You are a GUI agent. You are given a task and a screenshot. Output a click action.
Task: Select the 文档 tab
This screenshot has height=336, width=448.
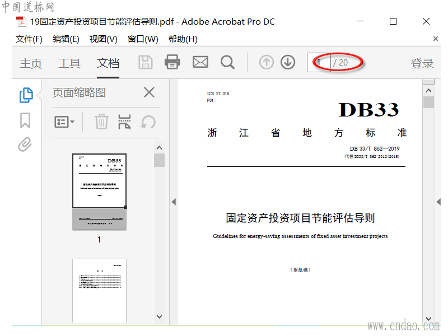pyautogui.click(x=108, y=63)
